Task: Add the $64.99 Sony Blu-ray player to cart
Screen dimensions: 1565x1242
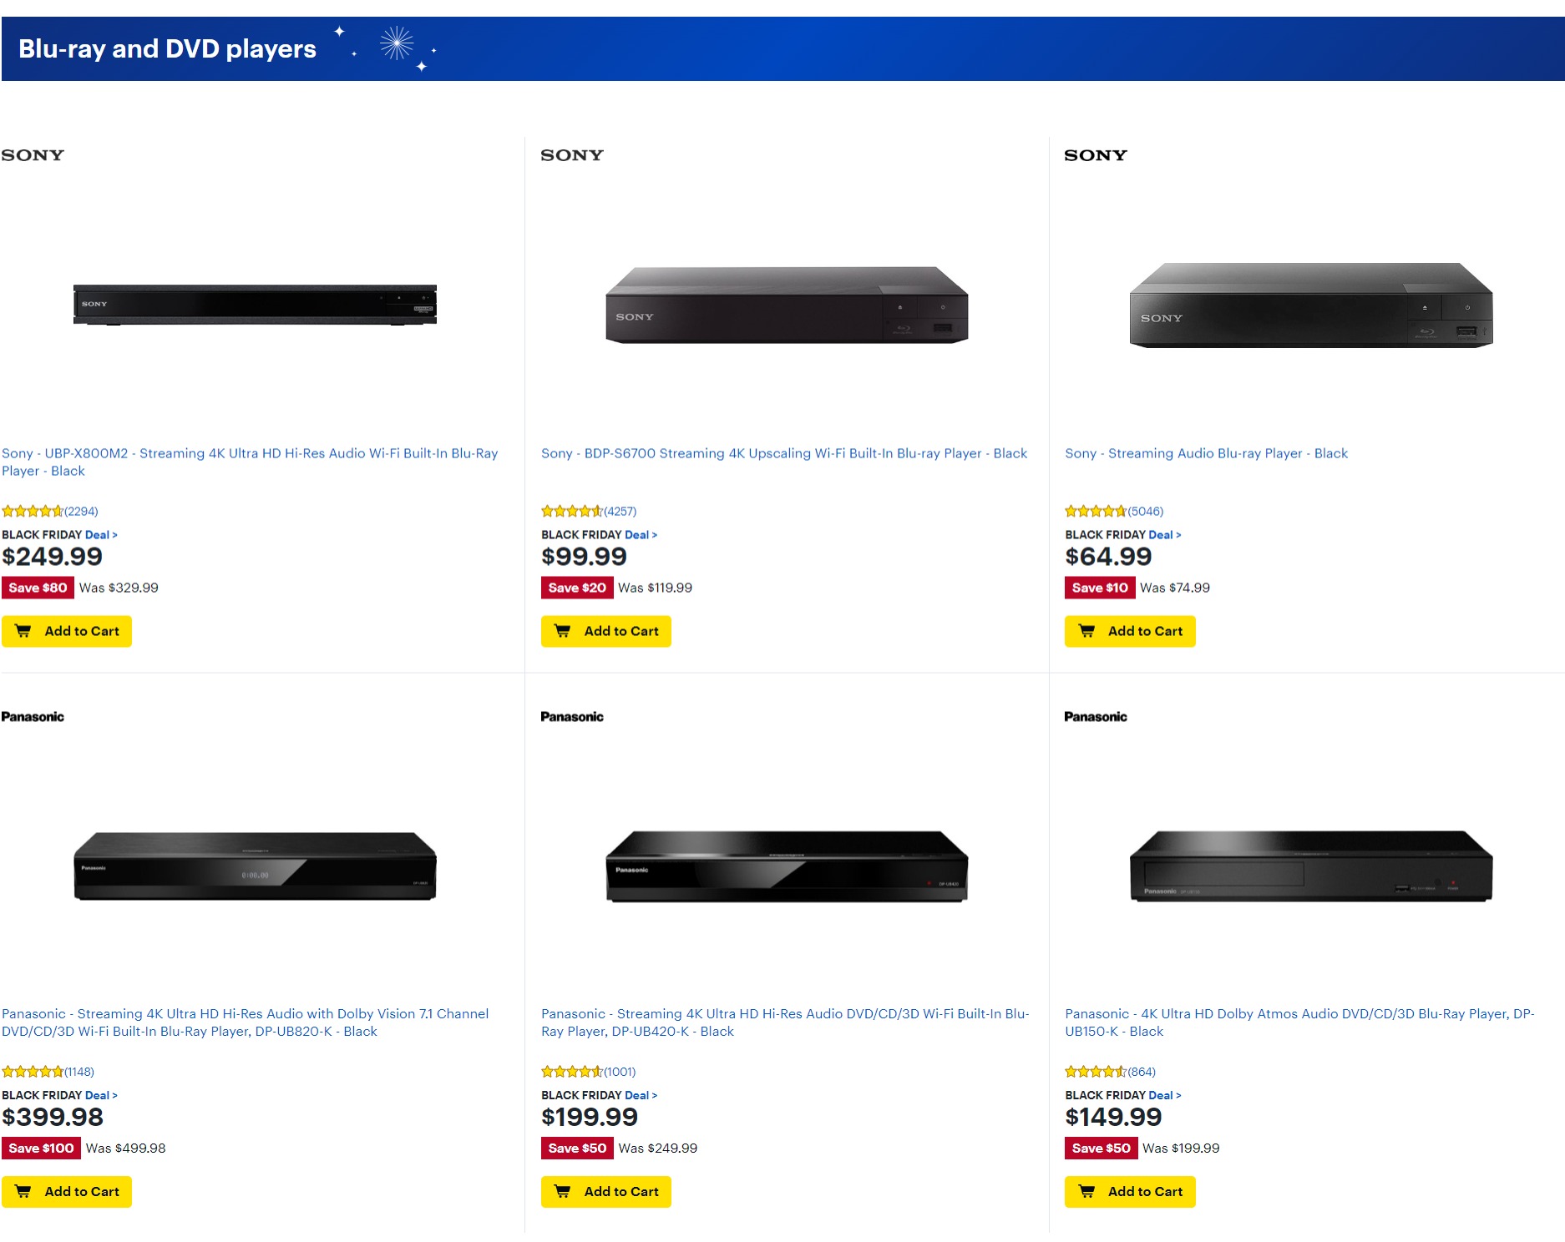Action: (x=1130, y=631)
